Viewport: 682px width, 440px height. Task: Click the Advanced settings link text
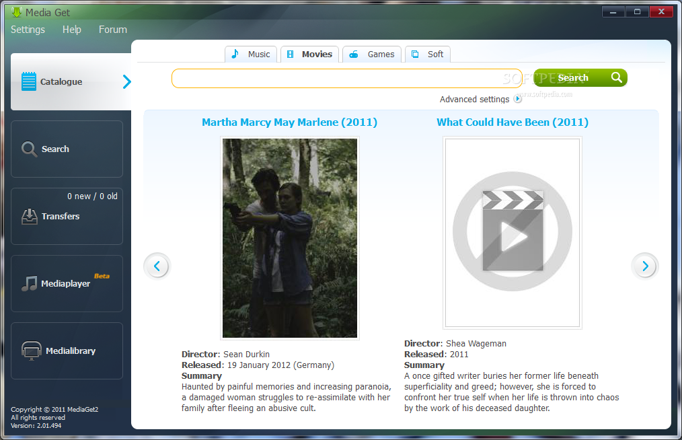(x=474, y=99)
